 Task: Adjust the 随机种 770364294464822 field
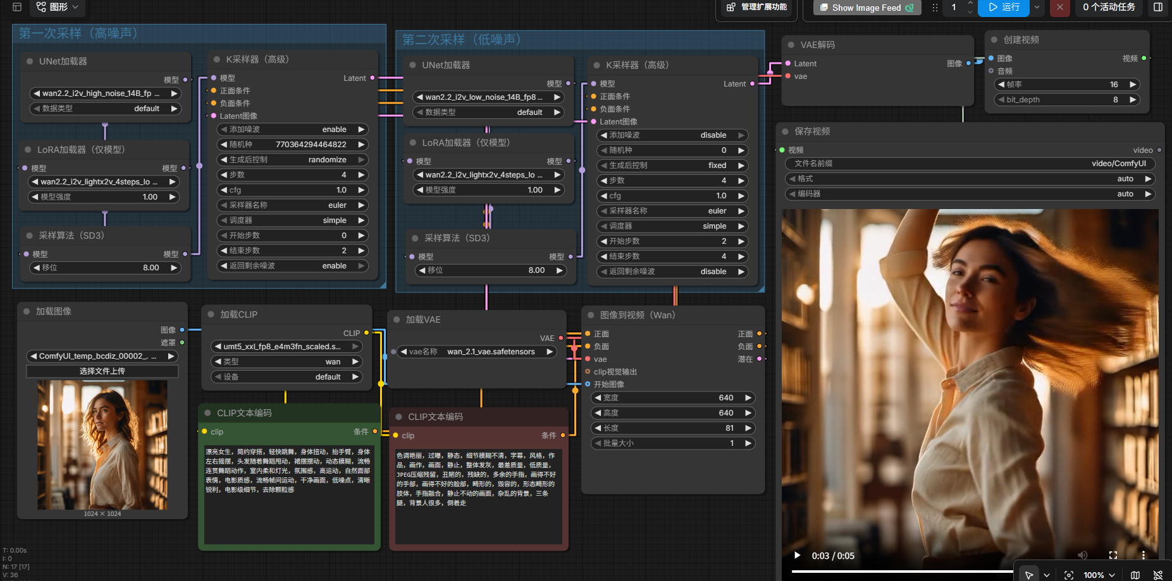pos(292,145)
